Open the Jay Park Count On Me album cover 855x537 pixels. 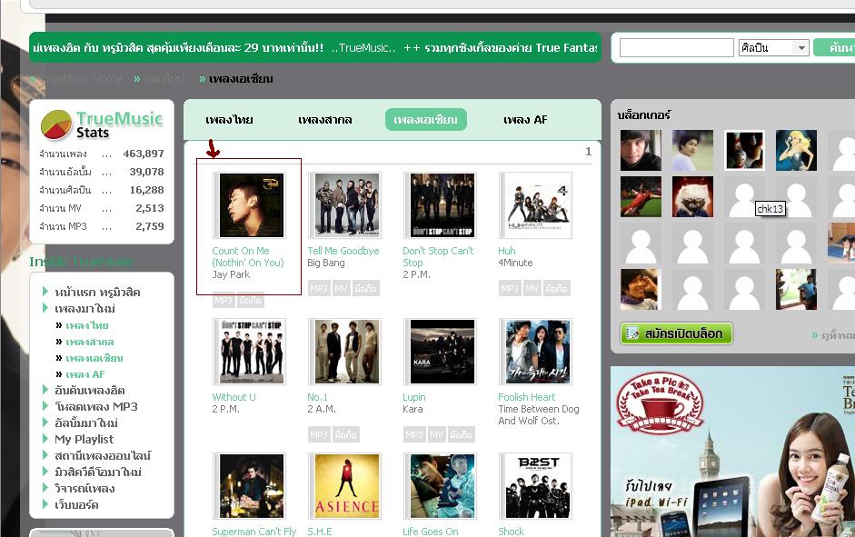252,205
